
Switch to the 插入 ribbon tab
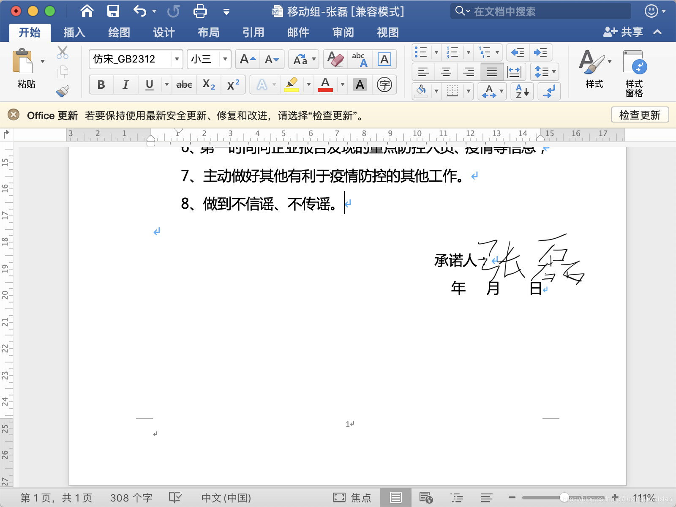pos(74,32)
